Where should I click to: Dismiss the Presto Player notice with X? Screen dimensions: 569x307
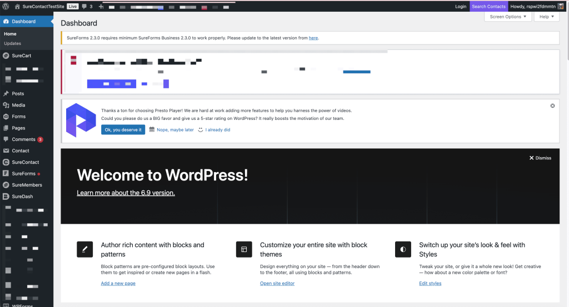point(552,105)
